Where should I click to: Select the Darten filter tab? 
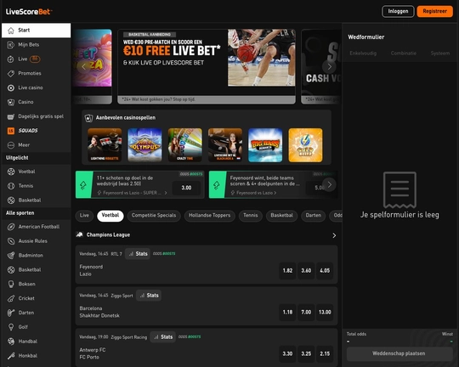click(x=313, y=216)
